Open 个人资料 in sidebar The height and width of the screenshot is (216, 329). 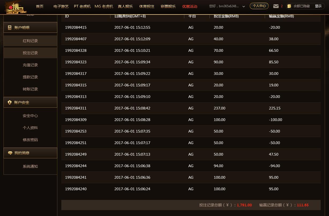(x=30, y=128)
